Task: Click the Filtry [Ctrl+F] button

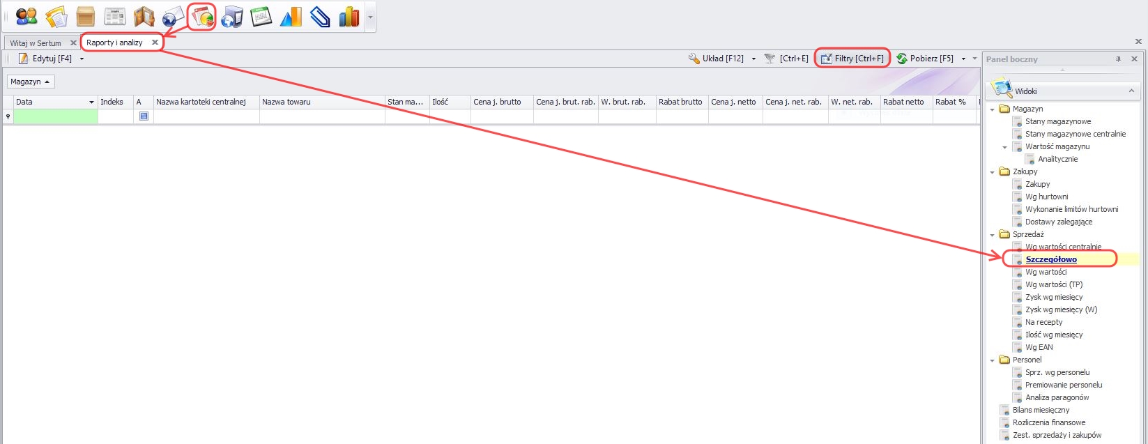Action: 852,59
